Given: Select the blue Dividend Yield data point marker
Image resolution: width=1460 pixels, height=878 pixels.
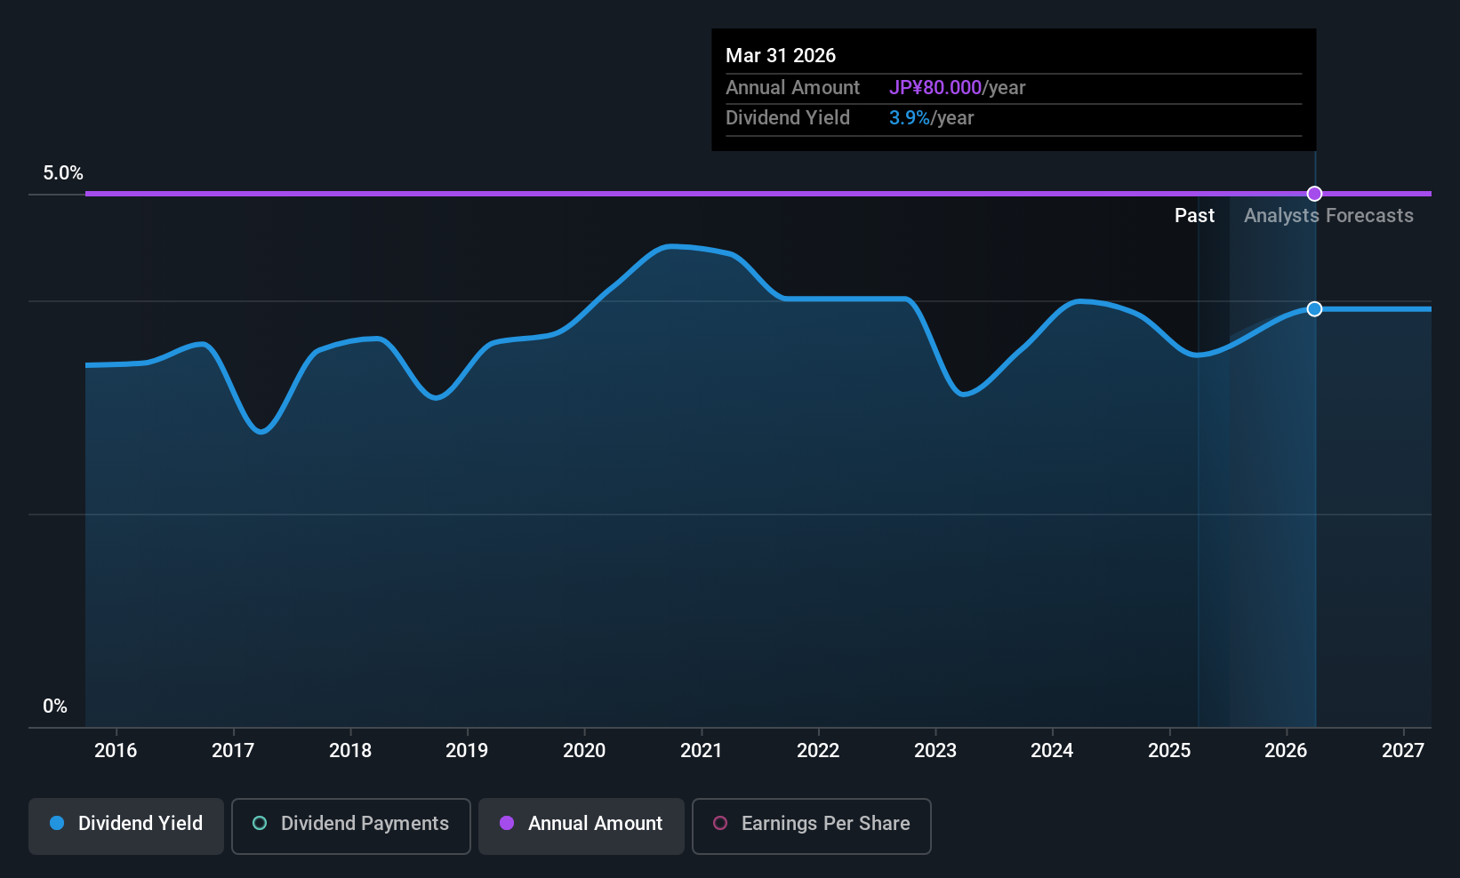Looking at the screenshot, I should tap(1314, 309).
